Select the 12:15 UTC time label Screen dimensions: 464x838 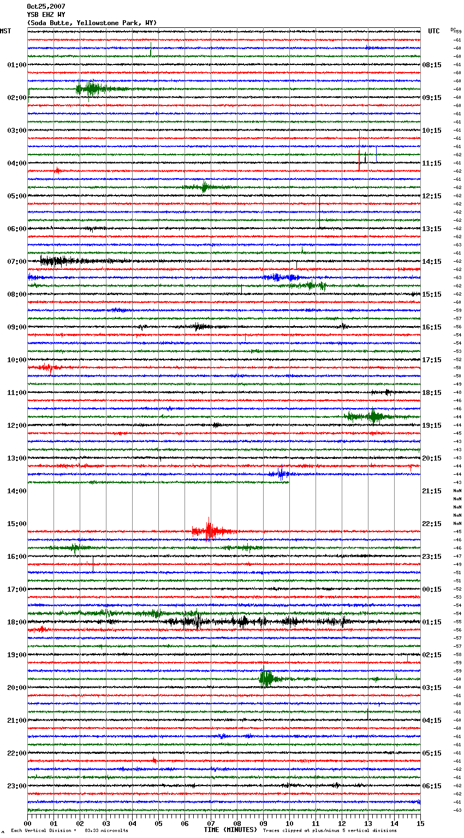(432, 196)
